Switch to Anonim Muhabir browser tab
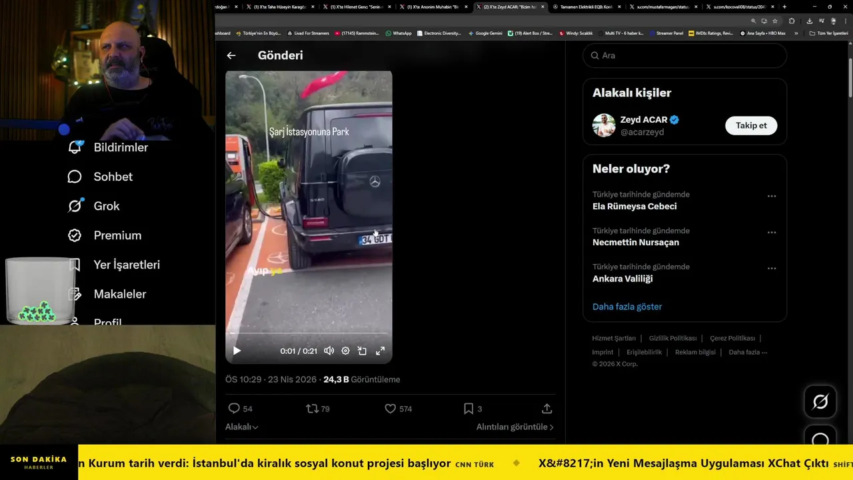The height and width of the screenshot is (480, 853). (434, 7)
